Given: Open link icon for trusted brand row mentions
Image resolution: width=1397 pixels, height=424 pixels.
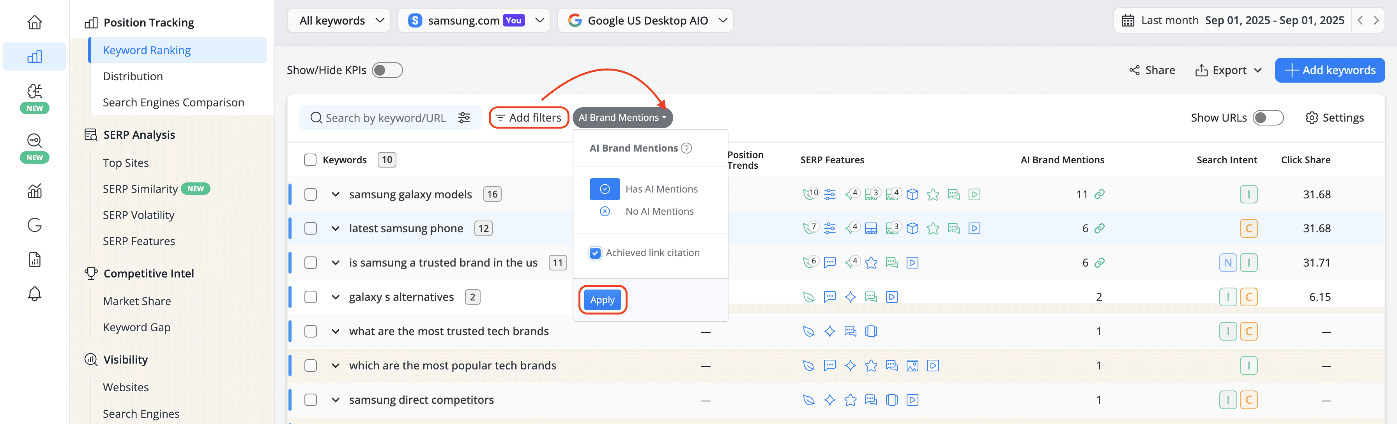Looking at the screenshot, I should (1099, 262).
